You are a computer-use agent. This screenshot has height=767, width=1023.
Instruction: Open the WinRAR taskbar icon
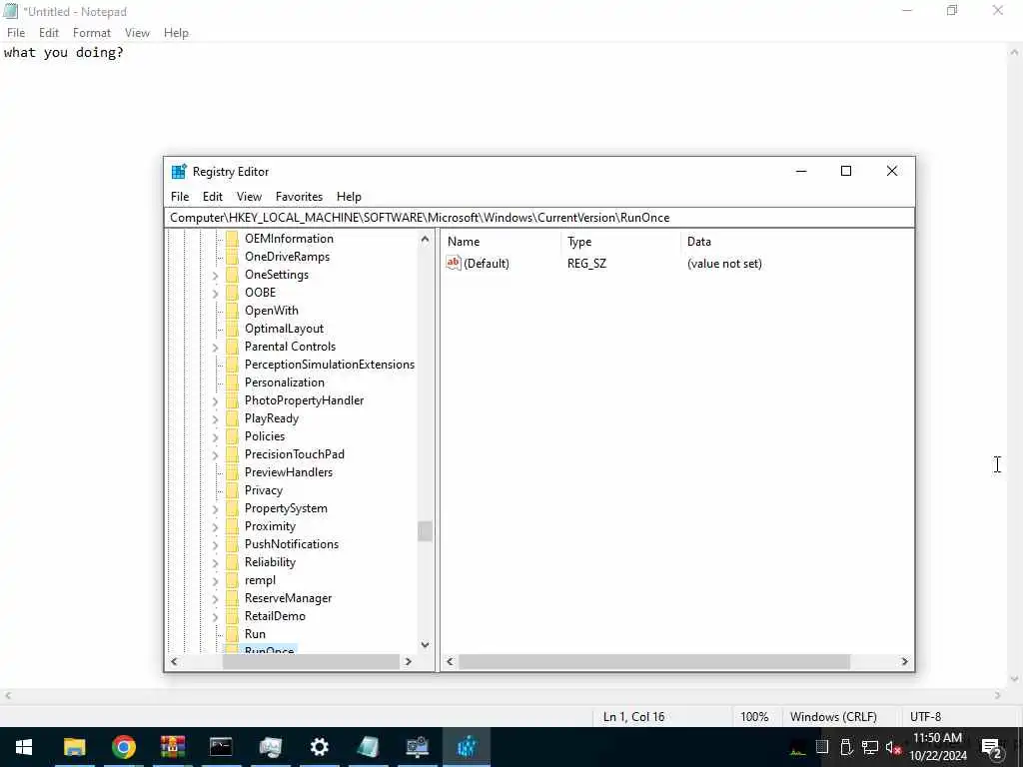(x=173, y=747)
